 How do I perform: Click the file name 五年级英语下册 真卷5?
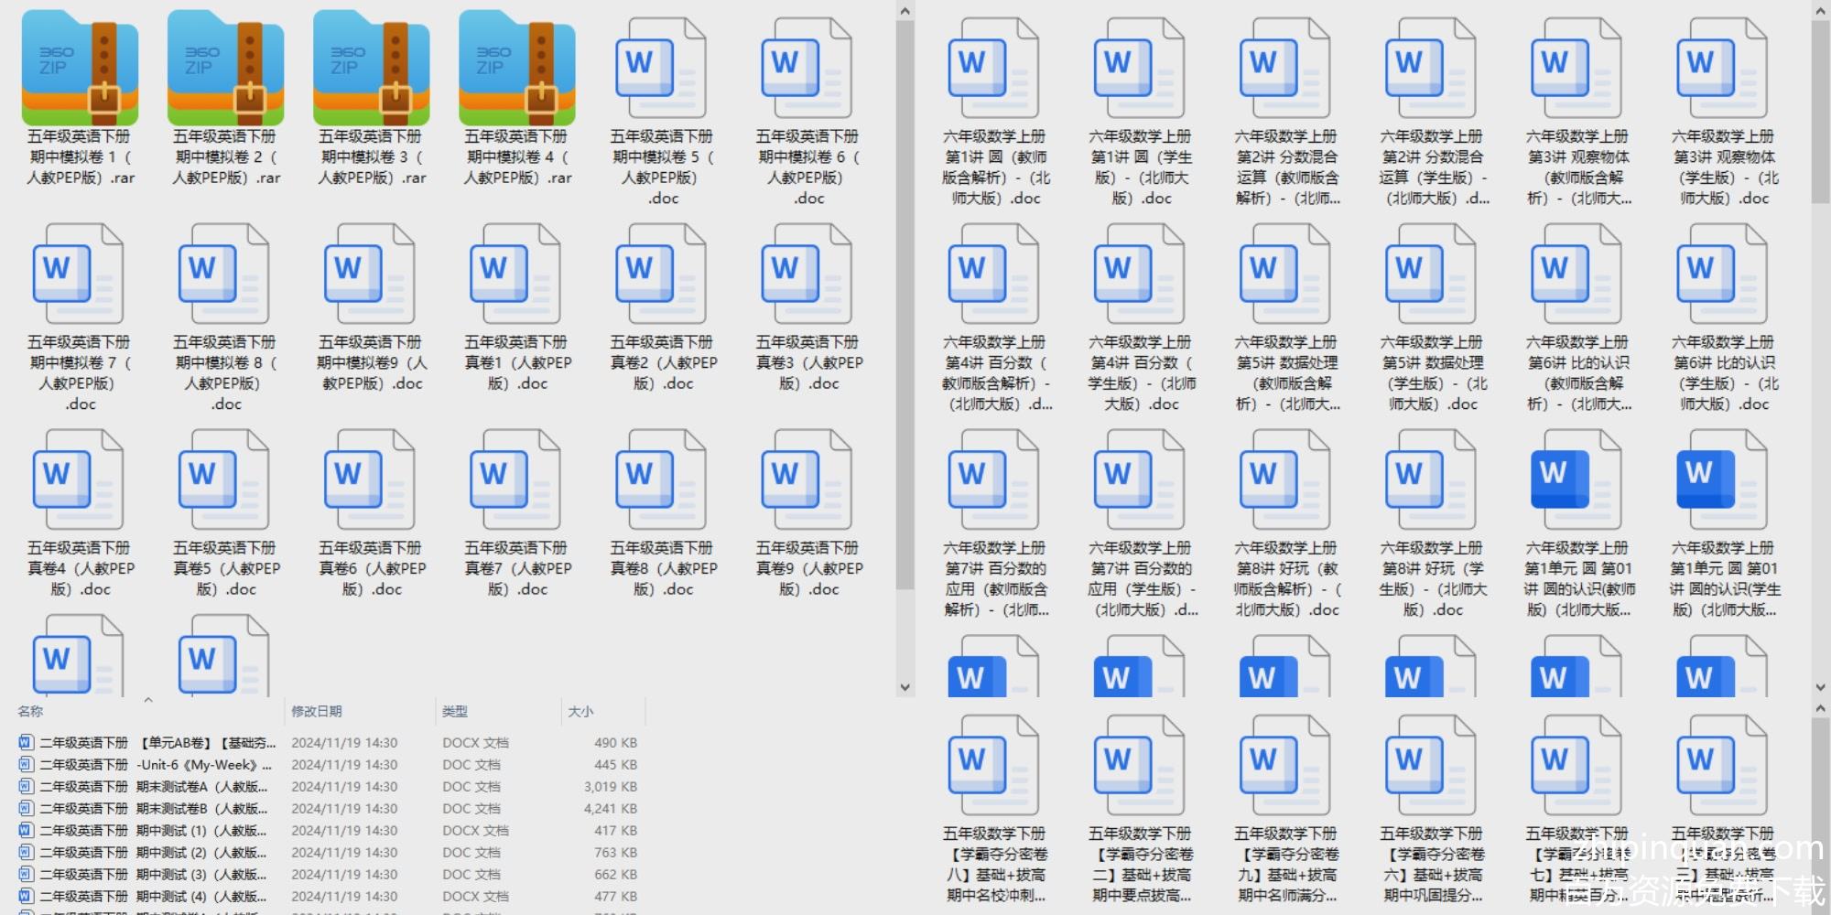pos(224,568)
